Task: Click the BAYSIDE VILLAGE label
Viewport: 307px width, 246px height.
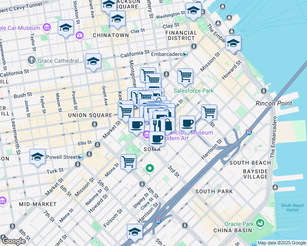Action: (x=255, y=174)
